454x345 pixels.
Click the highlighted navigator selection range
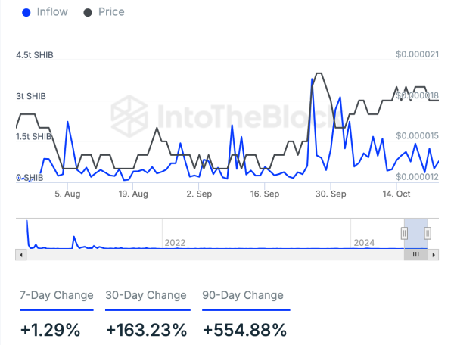coord(416,234)
